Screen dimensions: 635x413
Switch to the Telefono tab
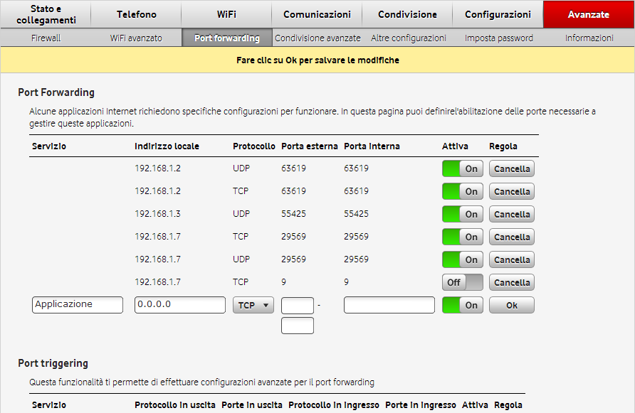135,14
